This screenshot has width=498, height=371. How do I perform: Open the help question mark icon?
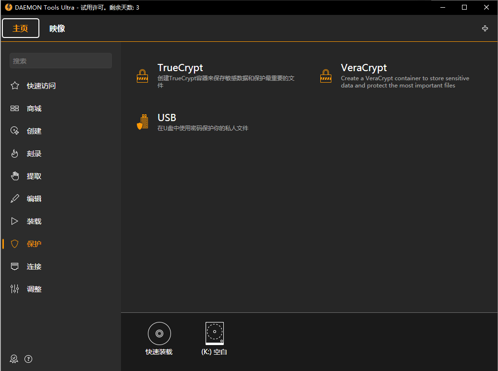click(28, 359)
